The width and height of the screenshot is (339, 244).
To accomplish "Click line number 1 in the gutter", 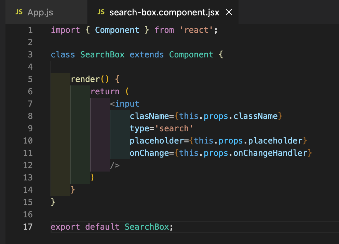I will [30, 30].
